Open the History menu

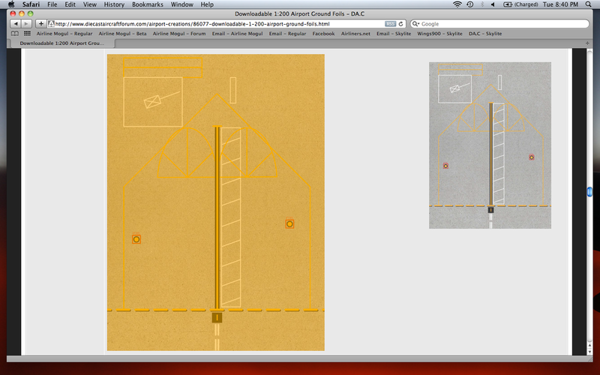pos(114,4)
